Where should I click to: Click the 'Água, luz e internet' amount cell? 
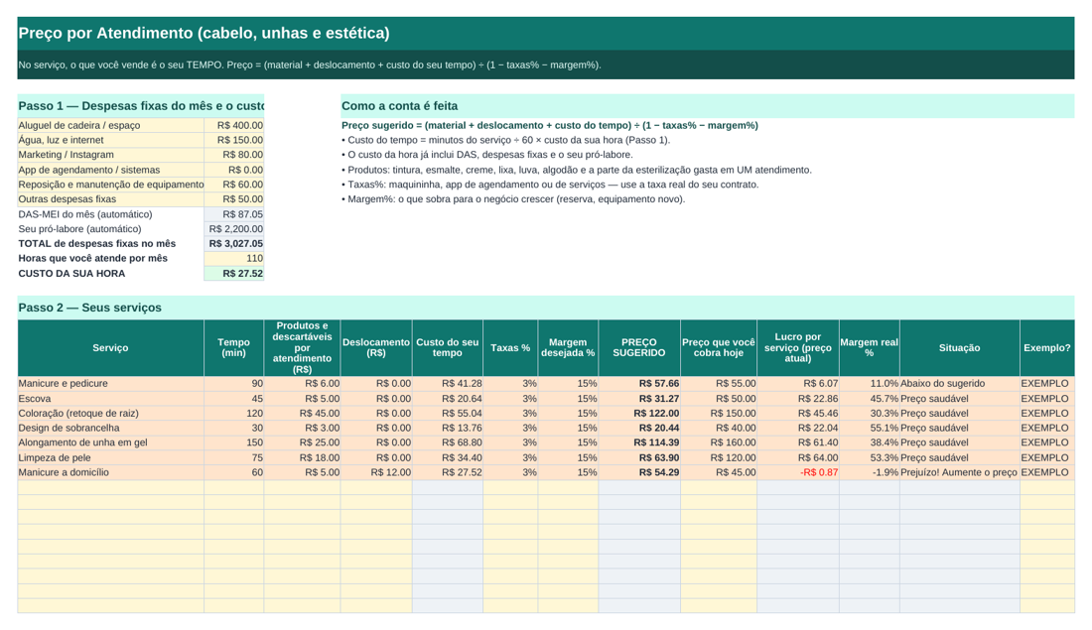234,140
